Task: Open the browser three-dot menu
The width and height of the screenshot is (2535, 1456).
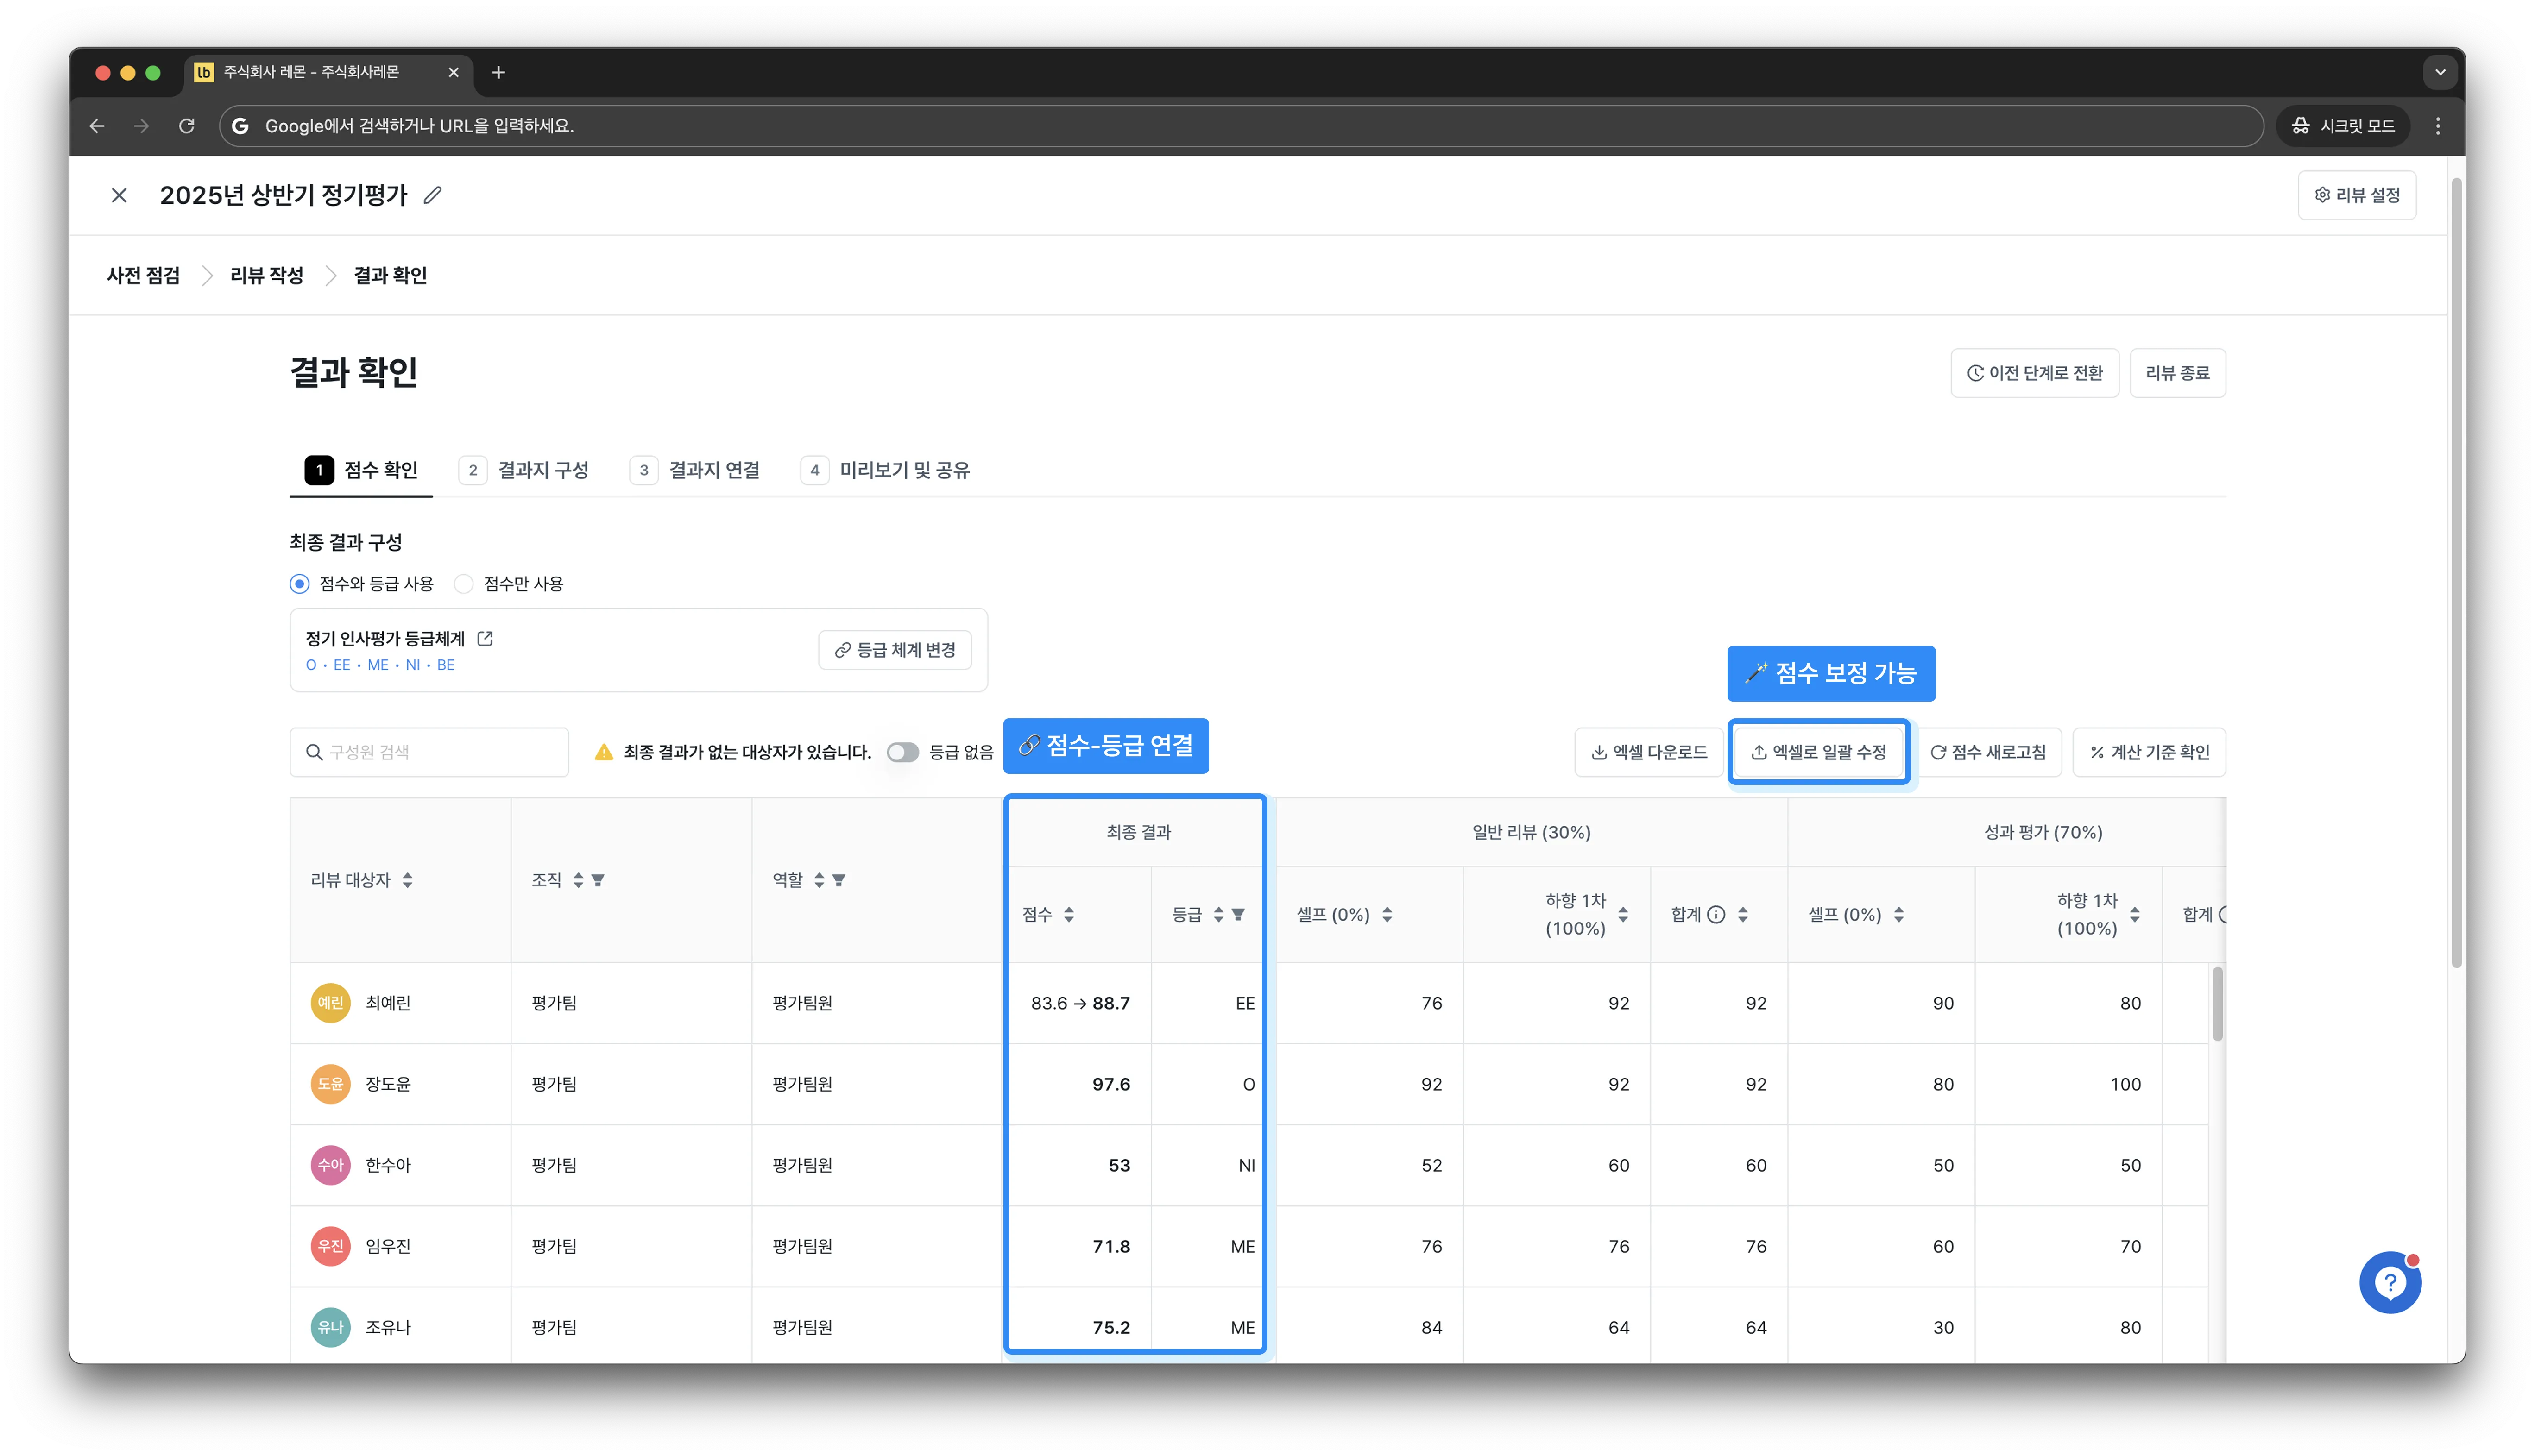Action: pos(2438,126)
